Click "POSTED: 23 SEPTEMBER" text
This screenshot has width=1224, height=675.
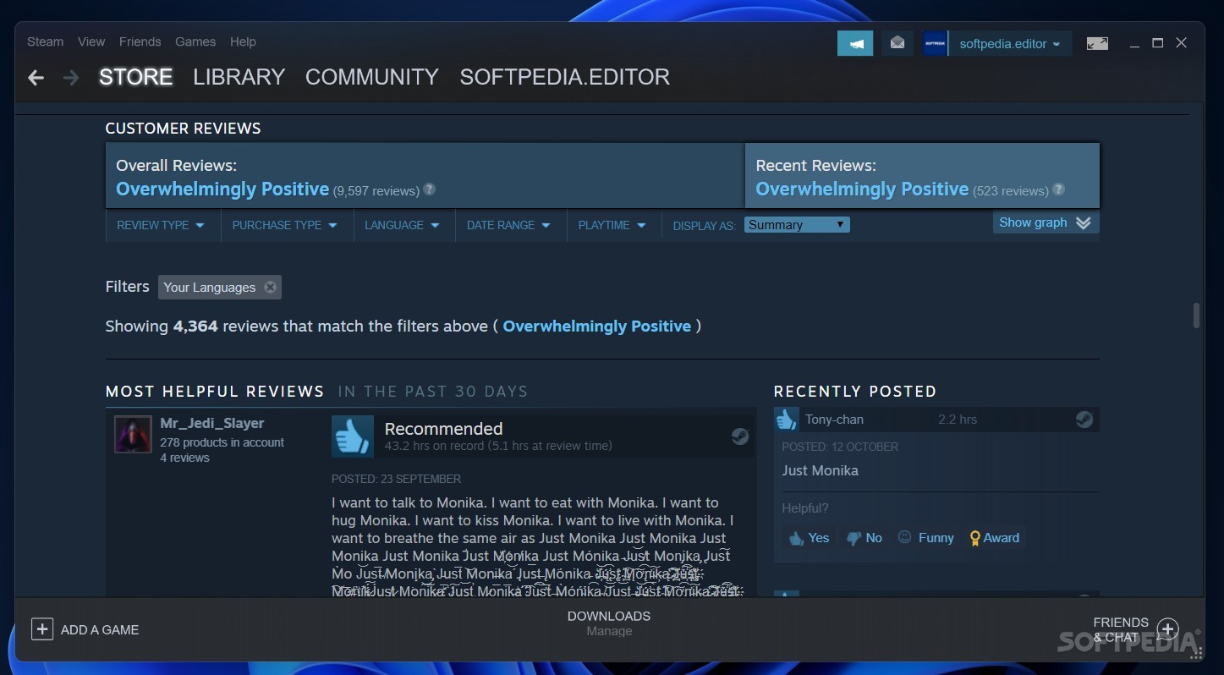tap(396, 479)
